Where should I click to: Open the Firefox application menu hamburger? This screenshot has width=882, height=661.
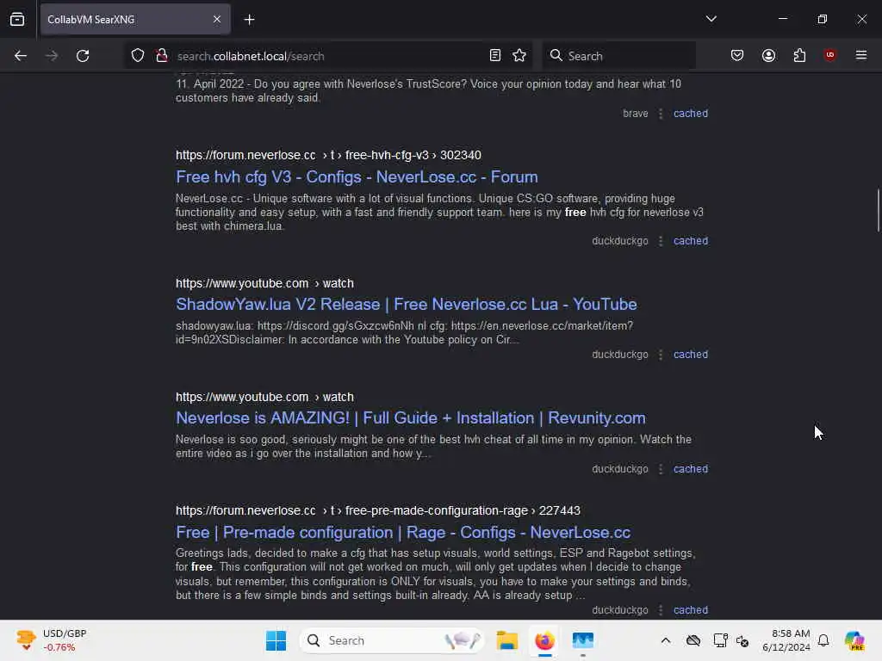(x=861, y=55)
